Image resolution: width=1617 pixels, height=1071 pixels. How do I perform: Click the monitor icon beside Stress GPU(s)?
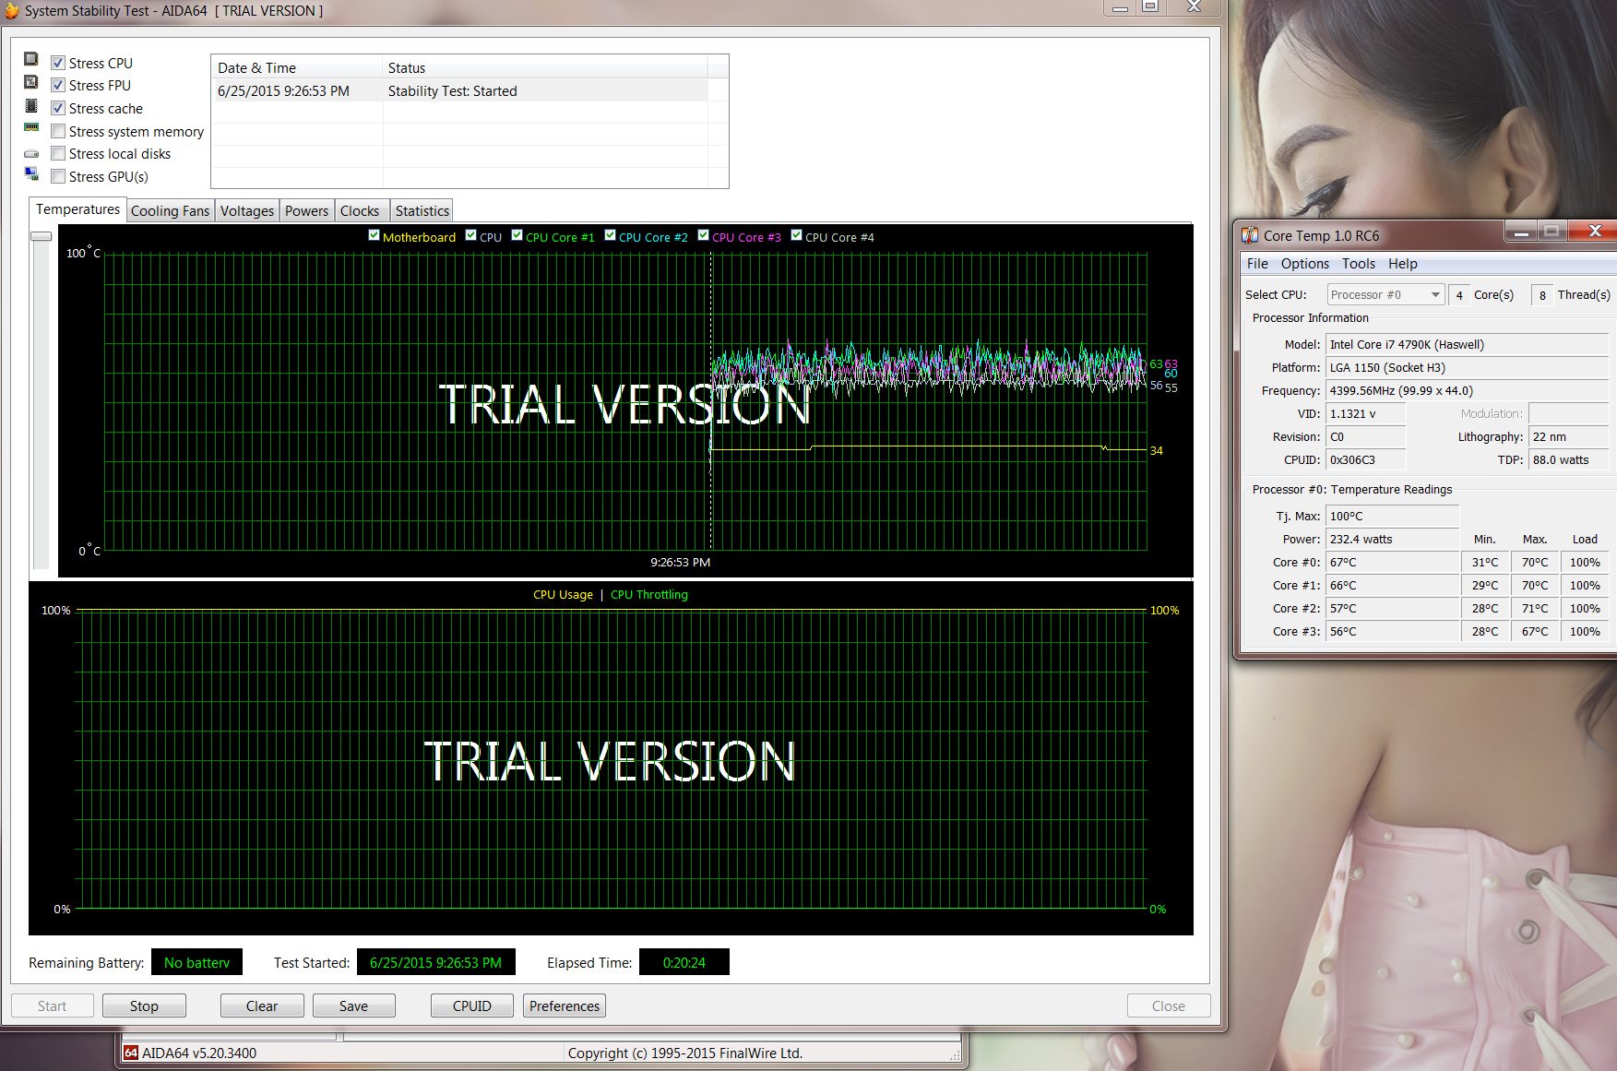(x=31, y=174)
